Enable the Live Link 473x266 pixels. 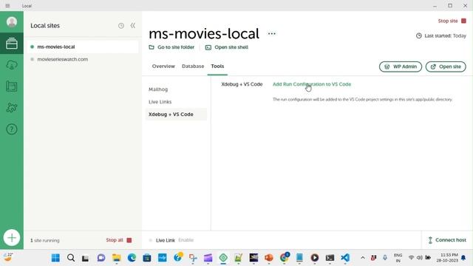pos(186,240)
